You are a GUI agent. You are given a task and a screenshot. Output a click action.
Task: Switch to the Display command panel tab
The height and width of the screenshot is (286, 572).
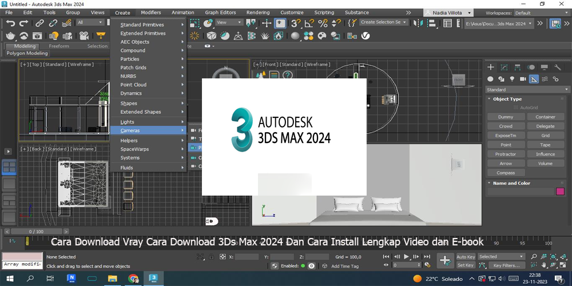click(545, 67)
